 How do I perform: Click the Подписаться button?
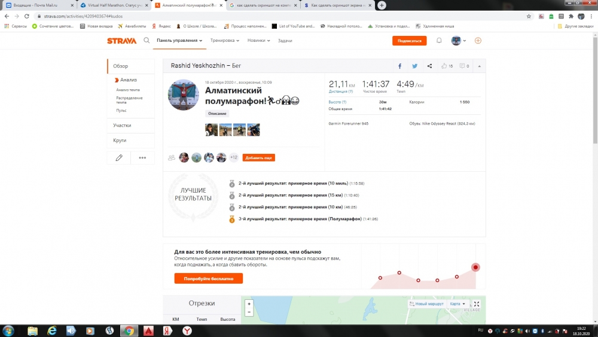tap(409, 41)
